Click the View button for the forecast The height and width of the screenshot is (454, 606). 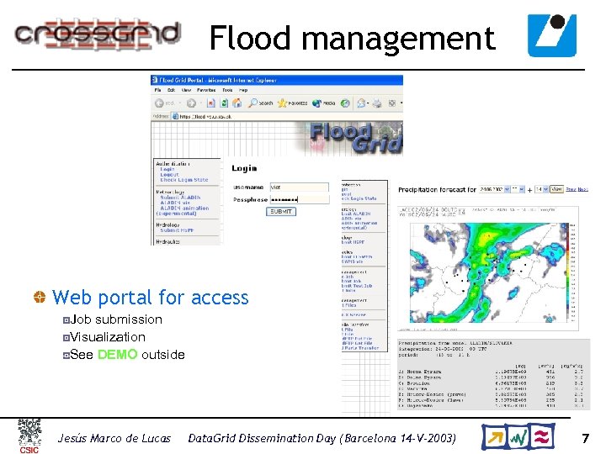pyautogui.click(x=556, y=189)
